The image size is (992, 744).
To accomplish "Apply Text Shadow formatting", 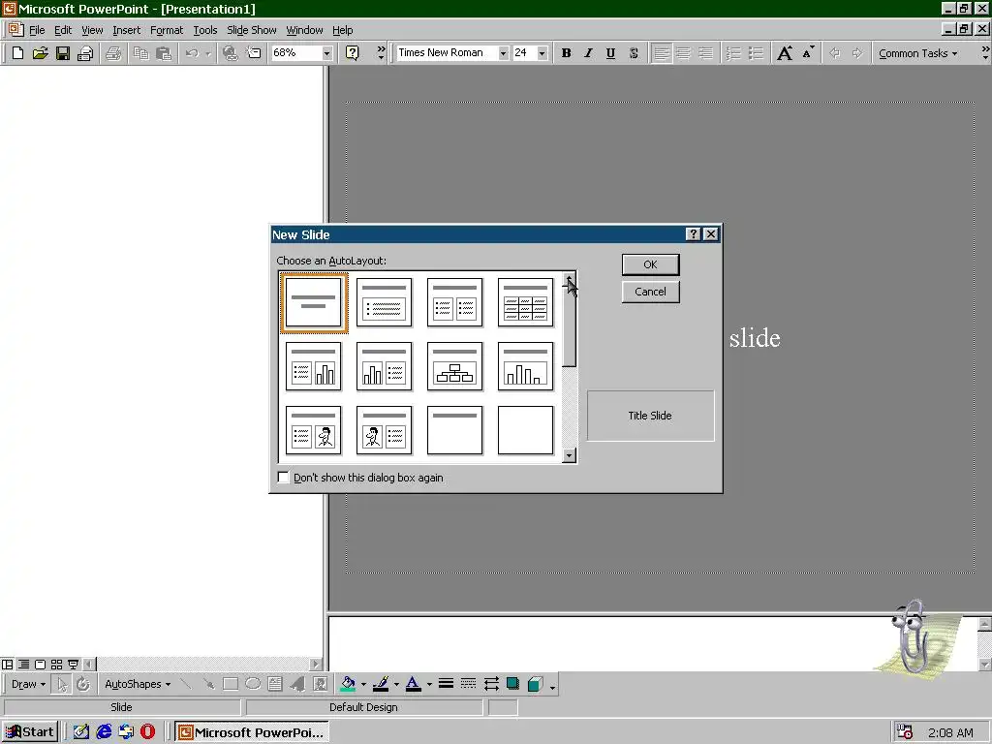I will [x=634, y=53].
